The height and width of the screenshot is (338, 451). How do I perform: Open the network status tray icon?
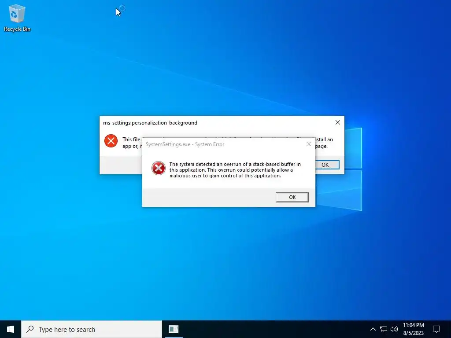pyautogui.click(x=384, y=329)
